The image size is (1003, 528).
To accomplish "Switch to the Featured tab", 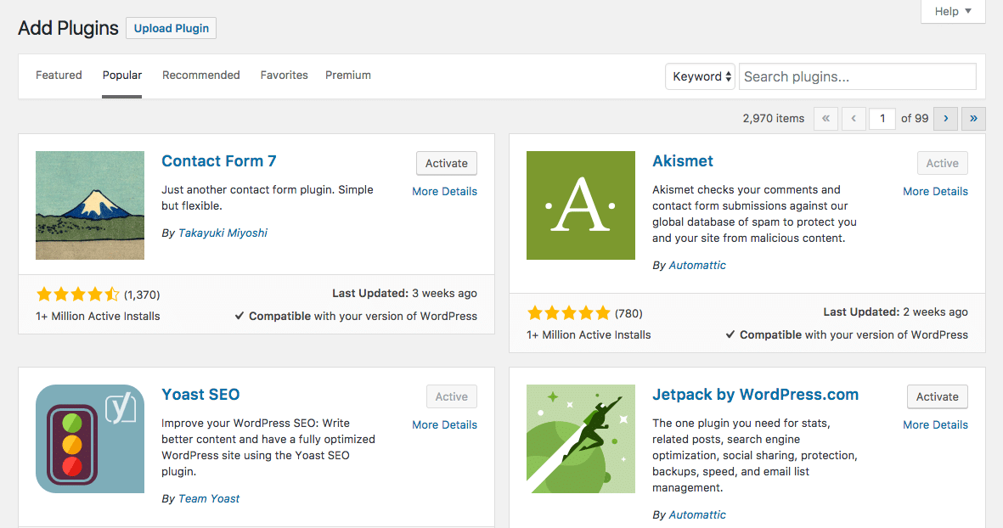I will coord(59,75).
